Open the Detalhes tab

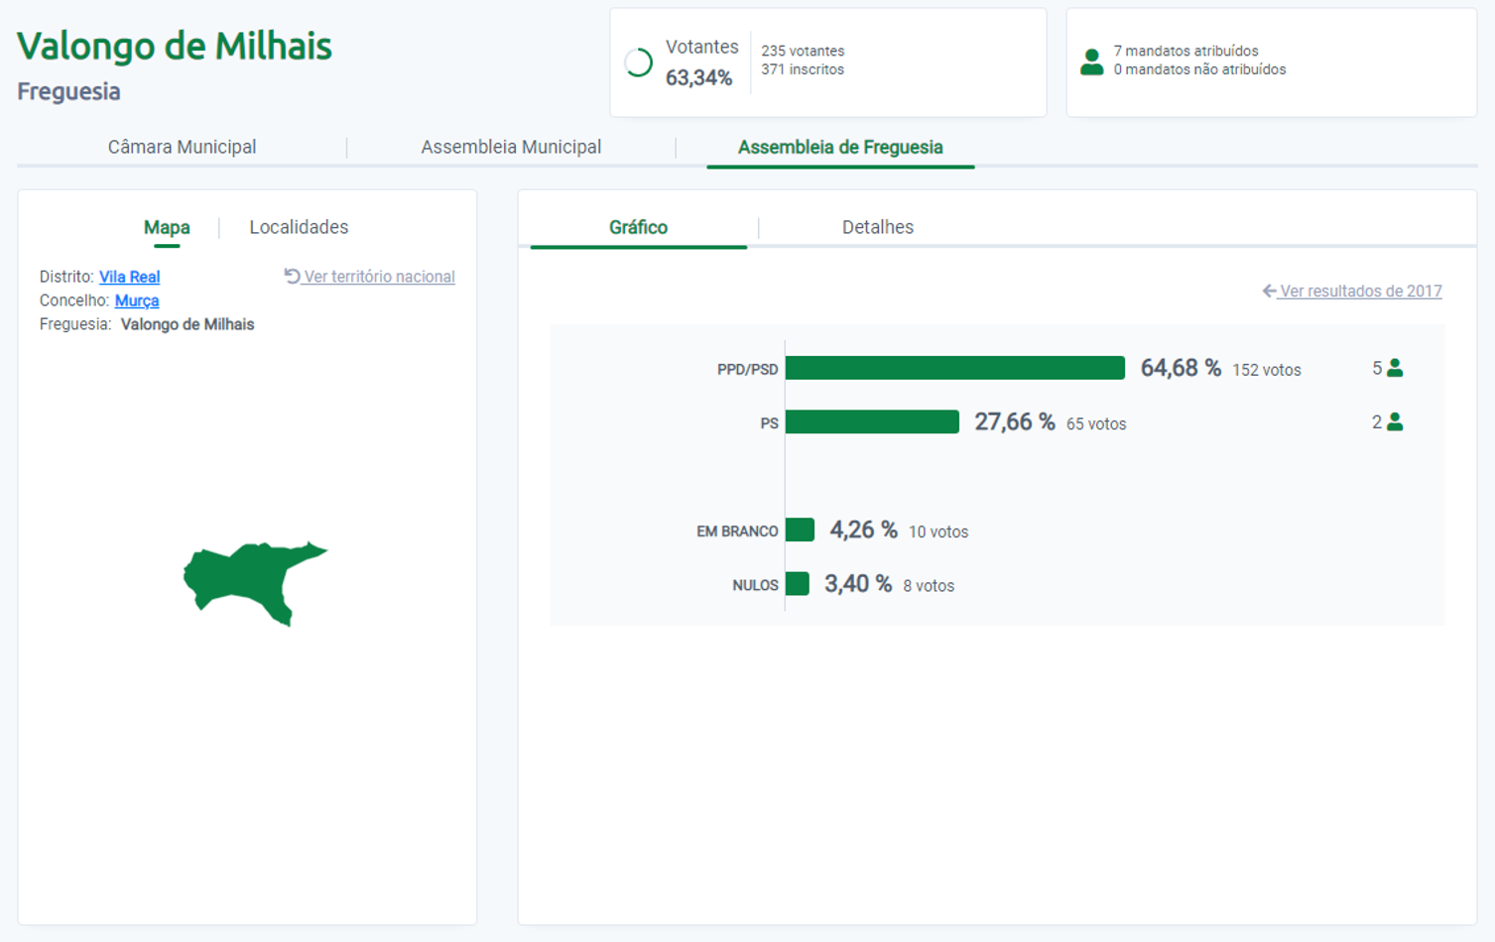click(x=877, y=227)
